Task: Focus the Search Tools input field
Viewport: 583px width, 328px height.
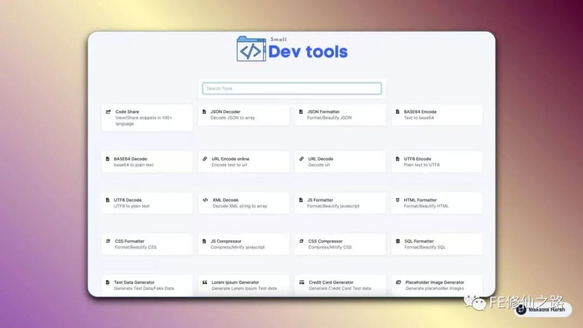Action: pos(291,89)
